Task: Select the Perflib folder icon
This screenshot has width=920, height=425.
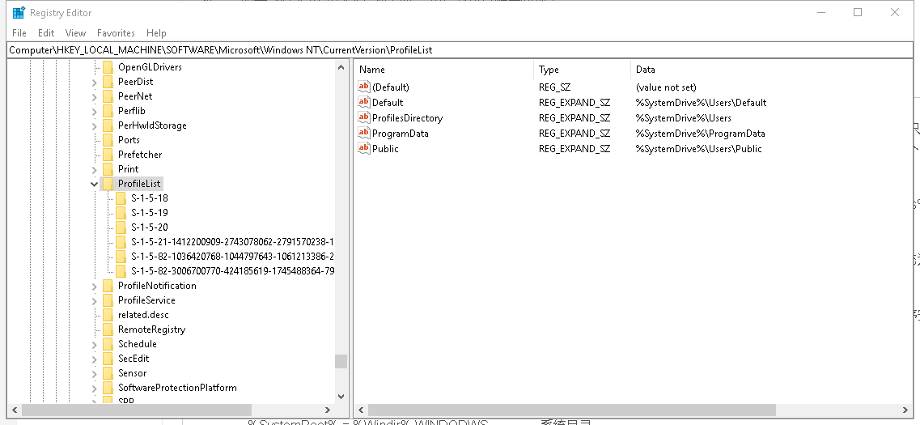Action: tap(108, 110)
